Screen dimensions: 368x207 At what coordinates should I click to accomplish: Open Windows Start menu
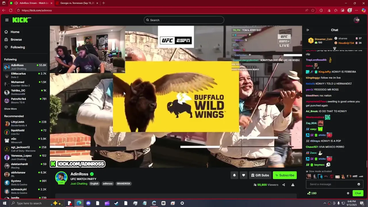tap(4, 203)
